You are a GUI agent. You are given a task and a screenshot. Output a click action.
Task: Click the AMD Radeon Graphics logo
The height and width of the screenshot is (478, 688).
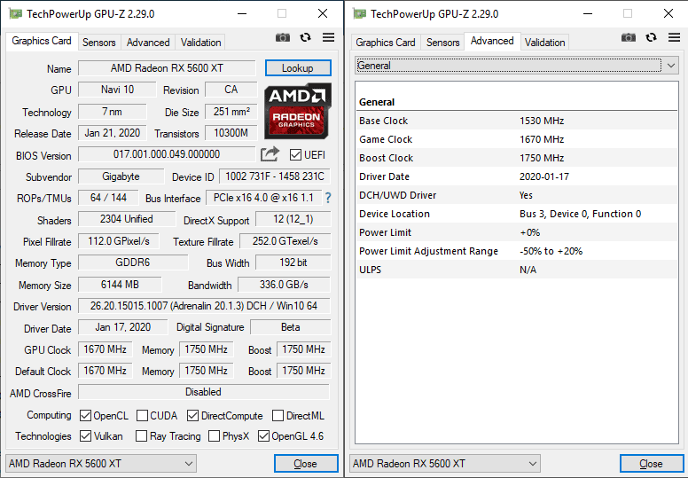point(298,111)
